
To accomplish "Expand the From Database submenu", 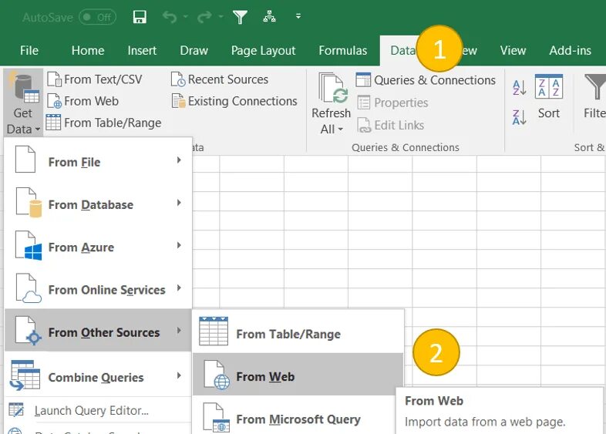I will point(99,204).
